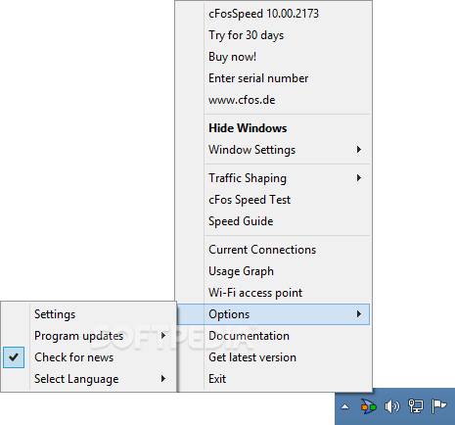Choose Try for 30 days
Image resolution: width=455 pixels, height=425 pixels.
[x=273, y=35]
